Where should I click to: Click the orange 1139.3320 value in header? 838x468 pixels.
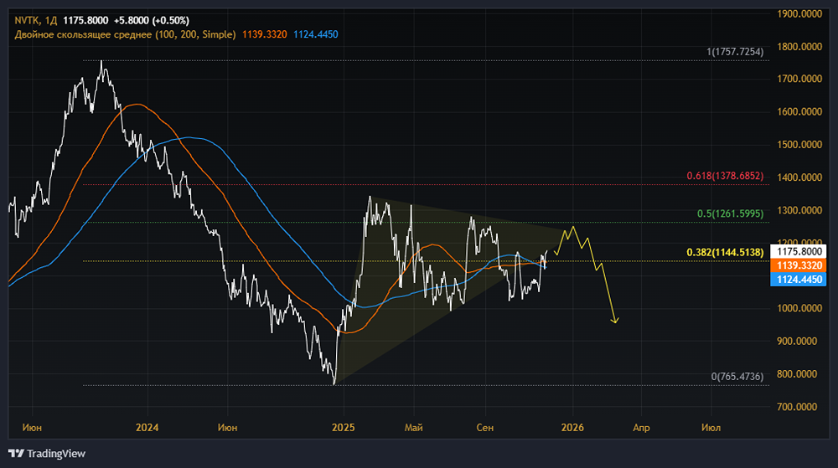point(265,34)
